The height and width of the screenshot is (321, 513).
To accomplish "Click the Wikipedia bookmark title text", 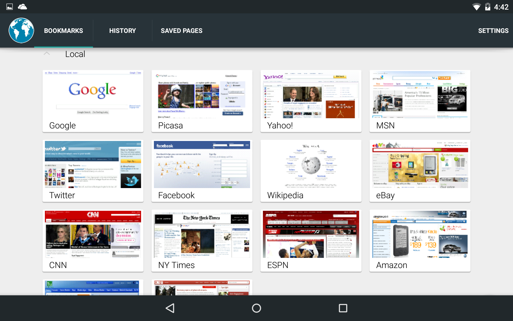I will tap(285, 195).
